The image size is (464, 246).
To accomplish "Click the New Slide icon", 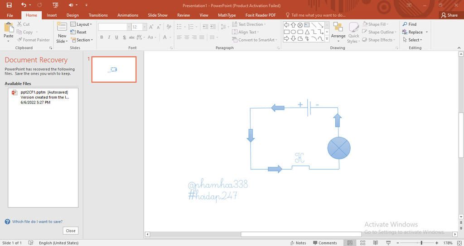I will [62, 27].
